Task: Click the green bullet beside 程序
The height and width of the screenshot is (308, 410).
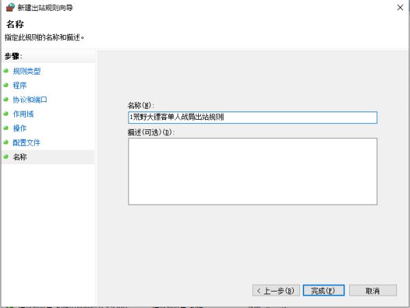Action: (5, 85)
